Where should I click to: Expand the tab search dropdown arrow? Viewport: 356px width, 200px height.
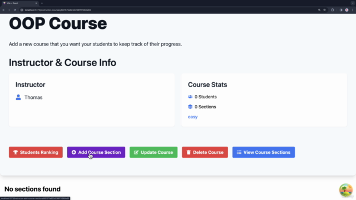click(353, 3)
